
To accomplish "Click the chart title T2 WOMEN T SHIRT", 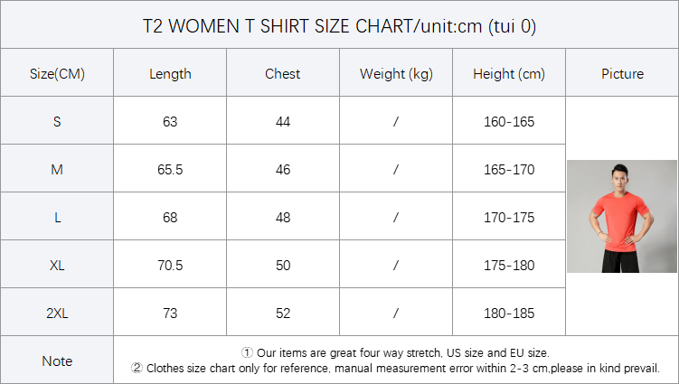I will click(339, 26).
